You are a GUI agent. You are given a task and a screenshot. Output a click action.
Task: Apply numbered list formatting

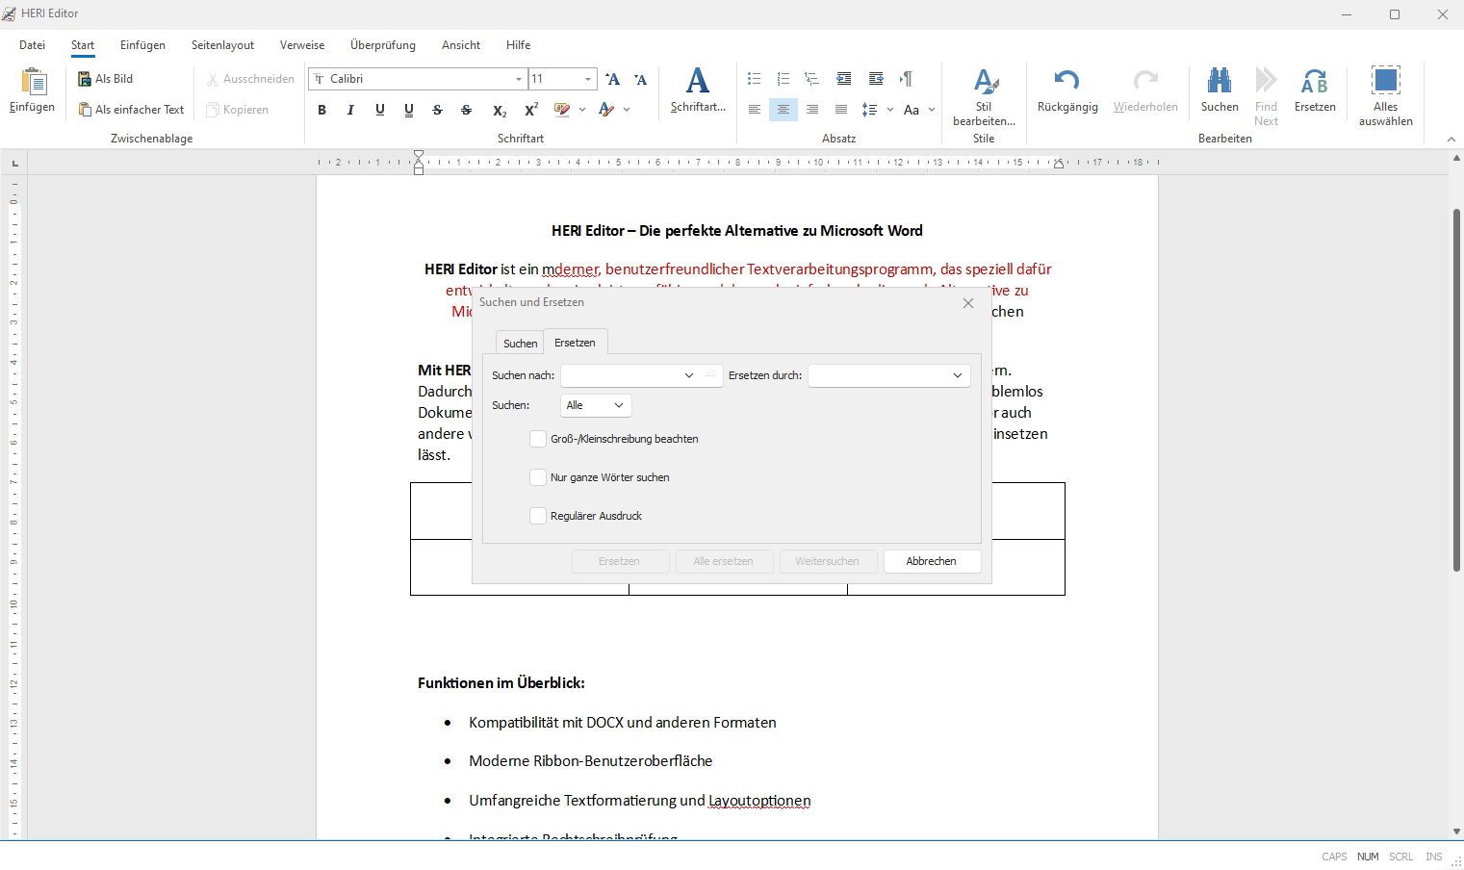click(x=783, y=79)
